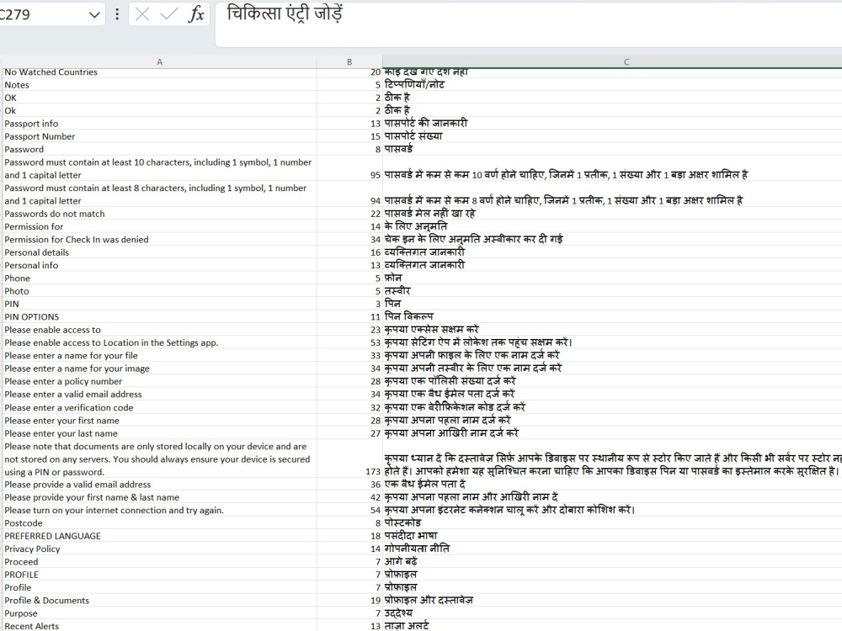842x631 pixels.
Task: Select Hindi cell 'पिन विकल्प'
Action: [x=612, y=316]
